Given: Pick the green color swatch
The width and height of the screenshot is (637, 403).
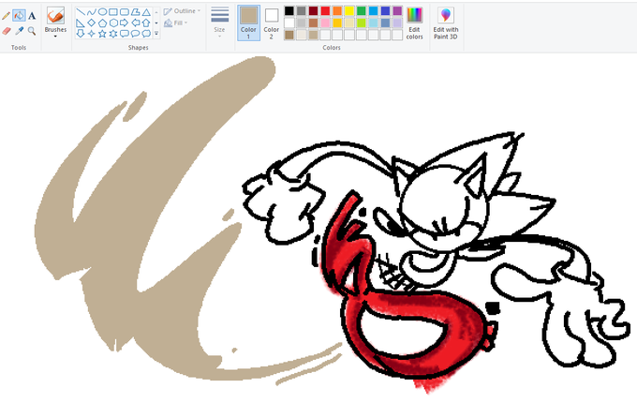Looking at the screenshot, I should [362, 11].
